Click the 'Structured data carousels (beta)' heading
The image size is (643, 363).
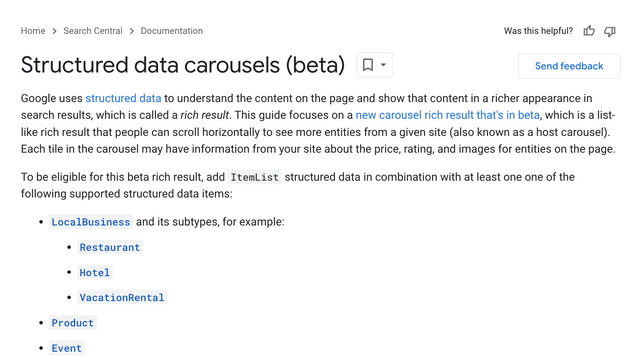[x=183, y=65]
